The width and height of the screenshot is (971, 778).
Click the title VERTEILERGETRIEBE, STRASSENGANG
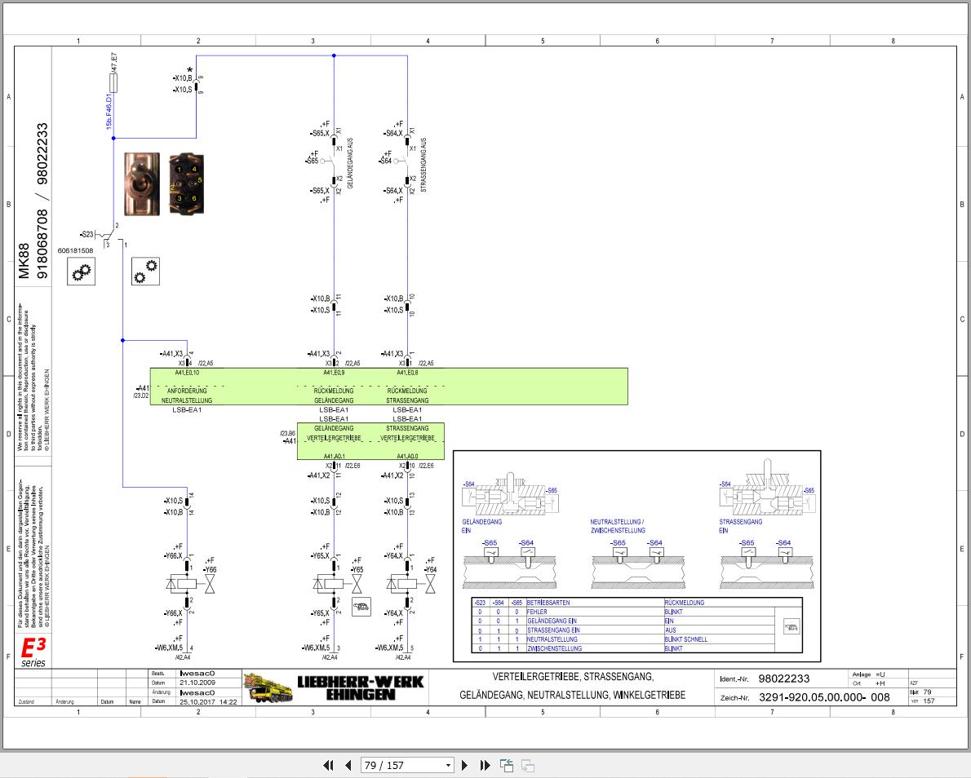(574, 677)
